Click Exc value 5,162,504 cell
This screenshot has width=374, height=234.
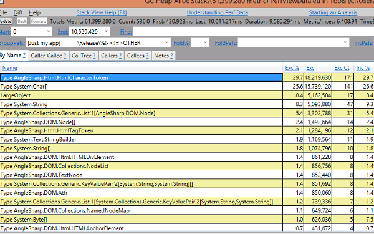tap(318, 95)
